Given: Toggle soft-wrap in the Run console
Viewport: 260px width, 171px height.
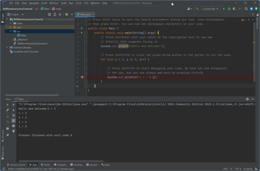Looking at the screenshot, I should click(x=13, y=115).
